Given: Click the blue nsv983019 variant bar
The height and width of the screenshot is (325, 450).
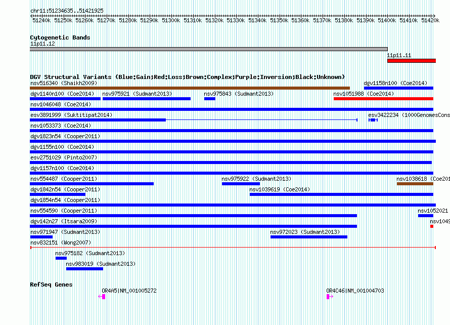Looking at the screenshot, I should (84, 269).
